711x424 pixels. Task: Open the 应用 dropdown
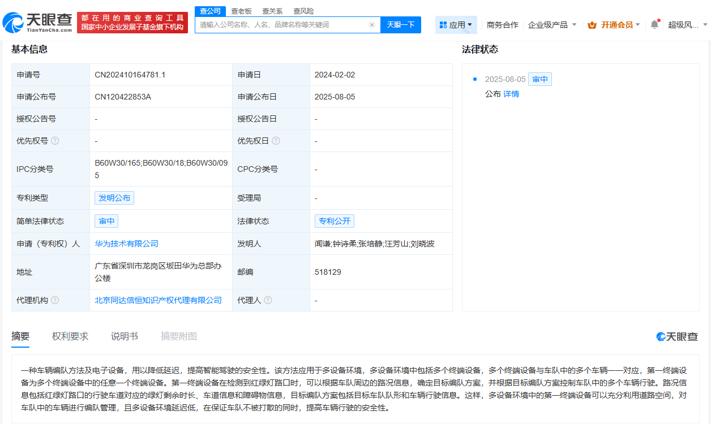(460, 24)
